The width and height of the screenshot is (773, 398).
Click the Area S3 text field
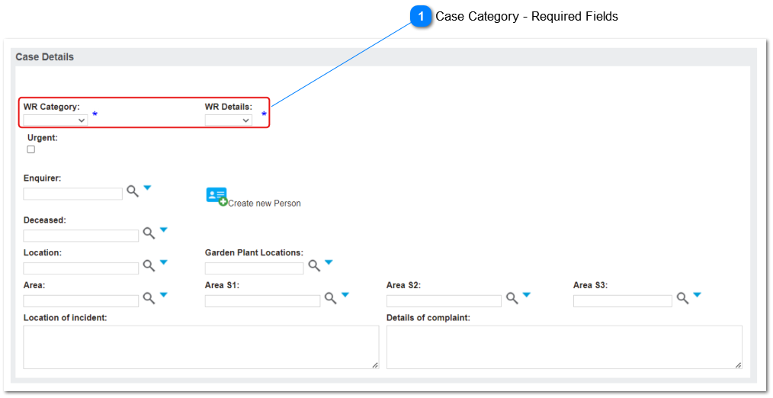[x=623, y=301]
